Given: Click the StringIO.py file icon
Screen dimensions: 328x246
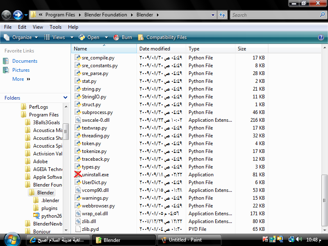Looking at the screenshot, I should point(78,97).
